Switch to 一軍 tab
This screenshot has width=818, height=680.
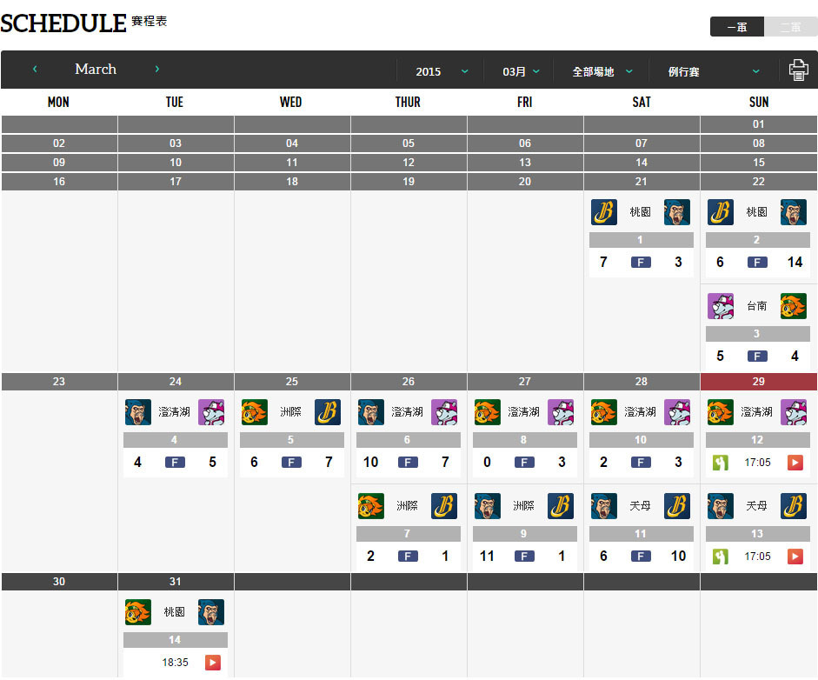point(737,27)
